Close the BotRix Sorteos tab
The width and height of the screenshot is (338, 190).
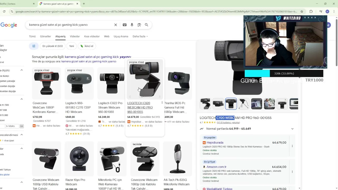pos(34,4)
